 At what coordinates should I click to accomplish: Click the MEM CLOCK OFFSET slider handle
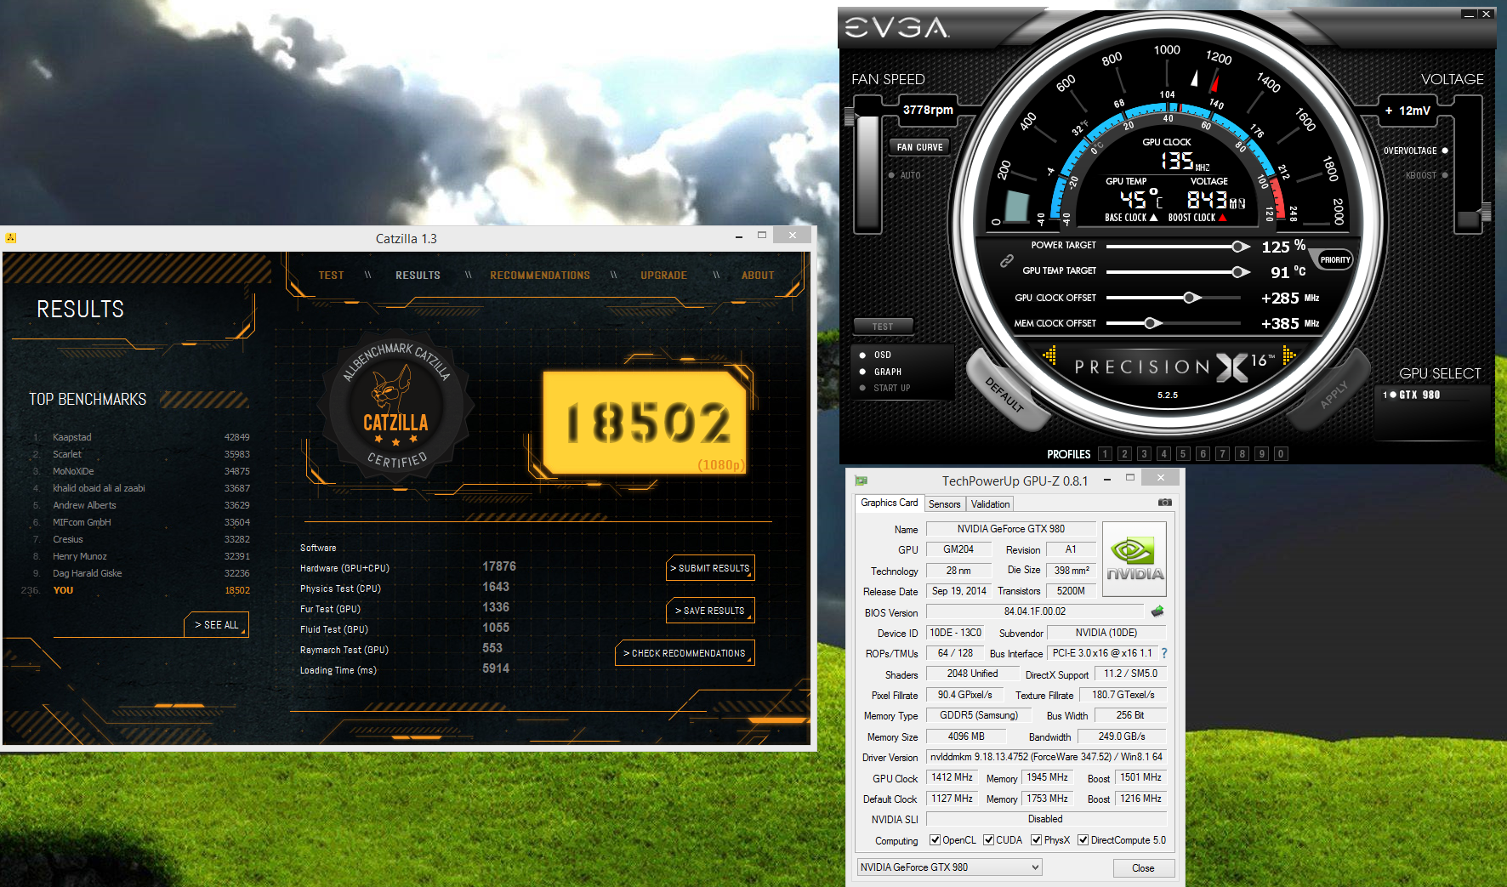point(1152,323)
